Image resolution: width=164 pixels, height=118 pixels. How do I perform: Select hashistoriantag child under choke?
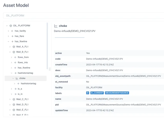point(28,83)
